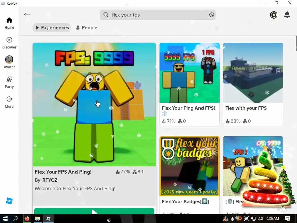
Task: Click the search box containing 'flex your fps'
Action: coord(157,15)
